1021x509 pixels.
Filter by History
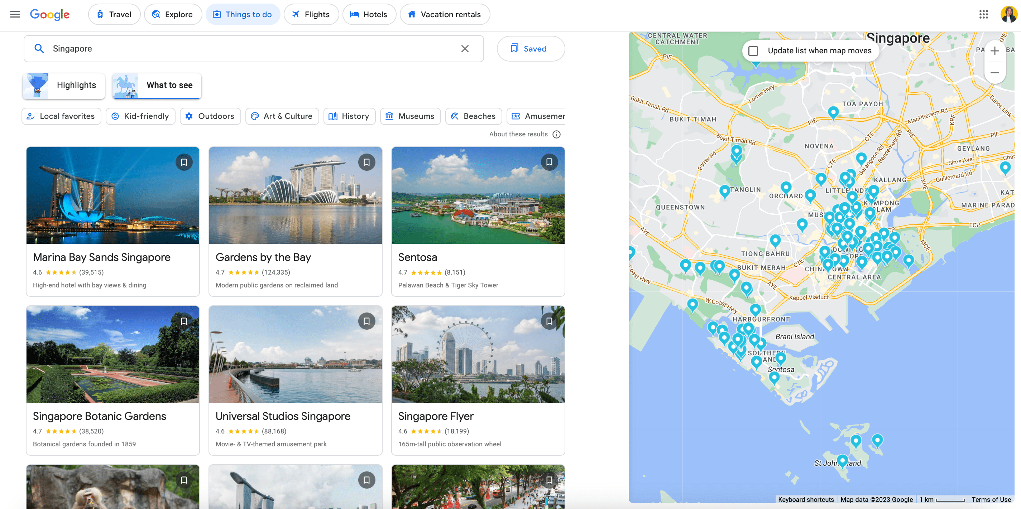click(349, 116)
